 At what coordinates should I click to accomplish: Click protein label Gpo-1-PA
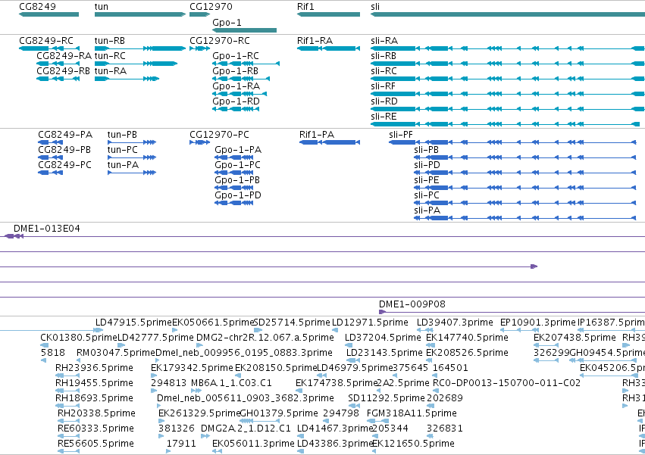[238, 150]
